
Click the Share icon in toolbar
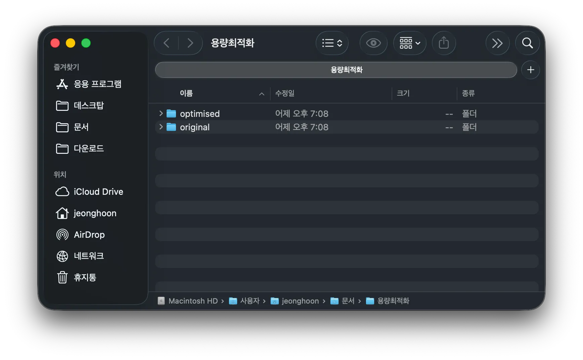click(x=444, y=43)
